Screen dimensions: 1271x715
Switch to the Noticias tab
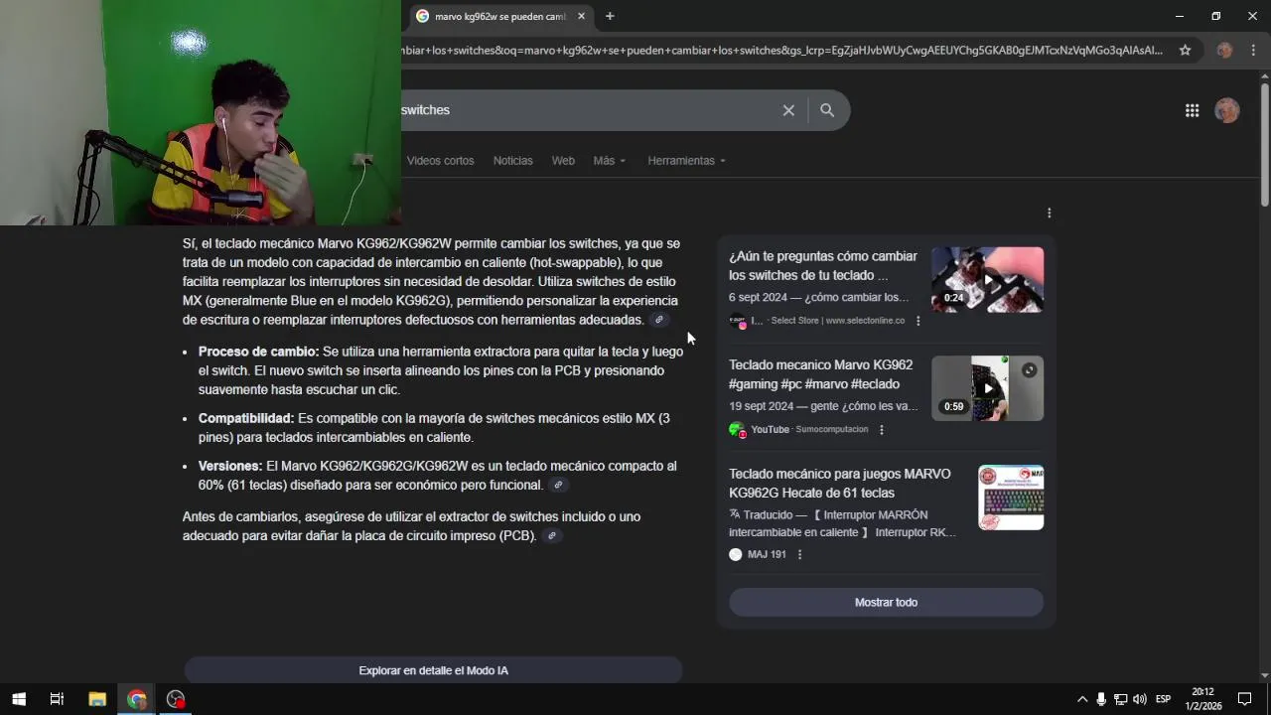(513, 161)
